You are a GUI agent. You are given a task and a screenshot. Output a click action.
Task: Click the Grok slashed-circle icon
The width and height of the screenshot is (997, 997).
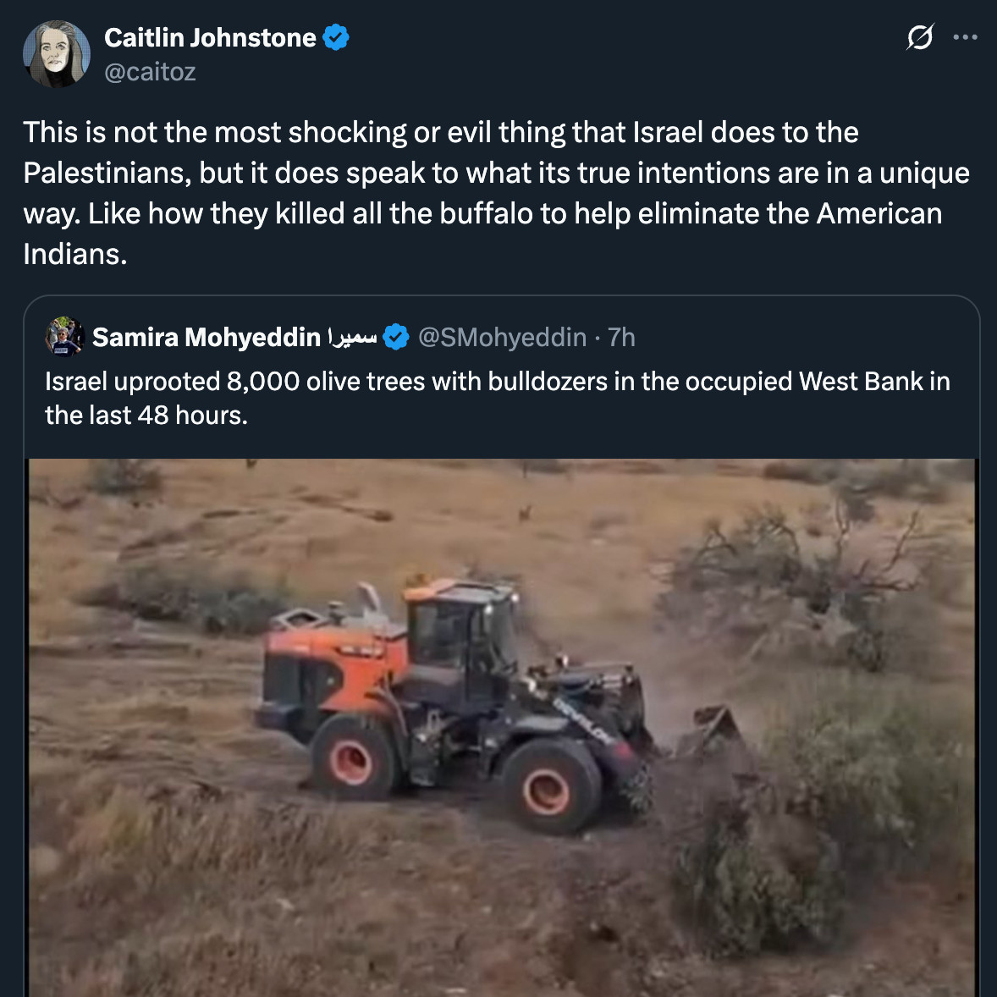click(x=920, y=37)
